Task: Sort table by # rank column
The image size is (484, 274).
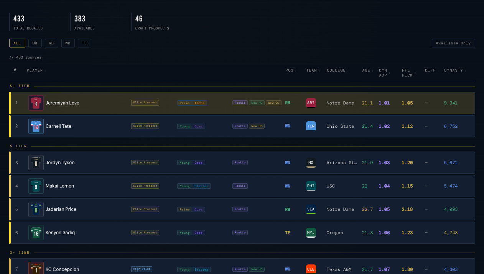Action: (15, 70)
